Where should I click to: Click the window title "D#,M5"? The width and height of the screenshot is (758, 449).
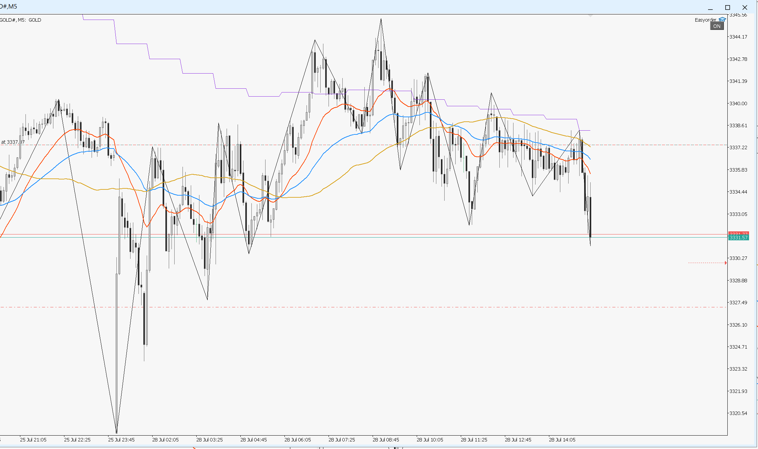9,7
